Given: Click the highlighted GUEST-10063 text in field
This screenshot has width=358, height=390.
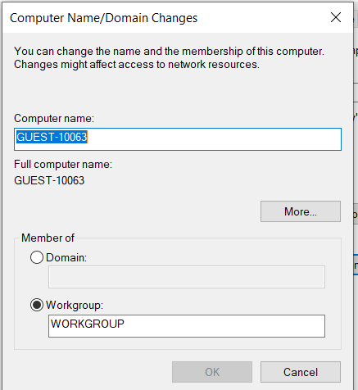Looking at the screenshot, I should [x=52, y=137].
